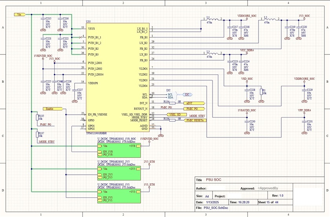Click the PSU SOC title text

(213, 180)
